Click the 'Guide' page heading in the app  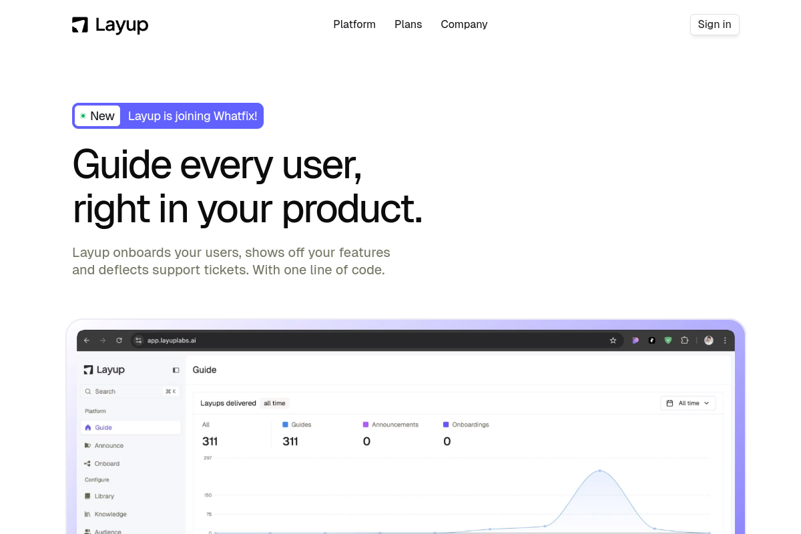click(x=204, y=370)
